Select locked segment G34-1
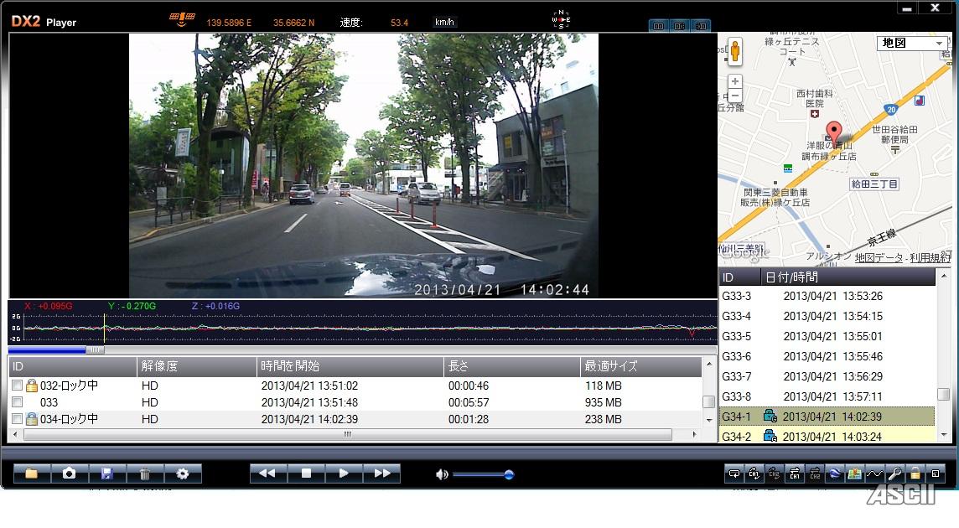Image resolution: width=959 pixels, height=528 pixels. [827, 417]
